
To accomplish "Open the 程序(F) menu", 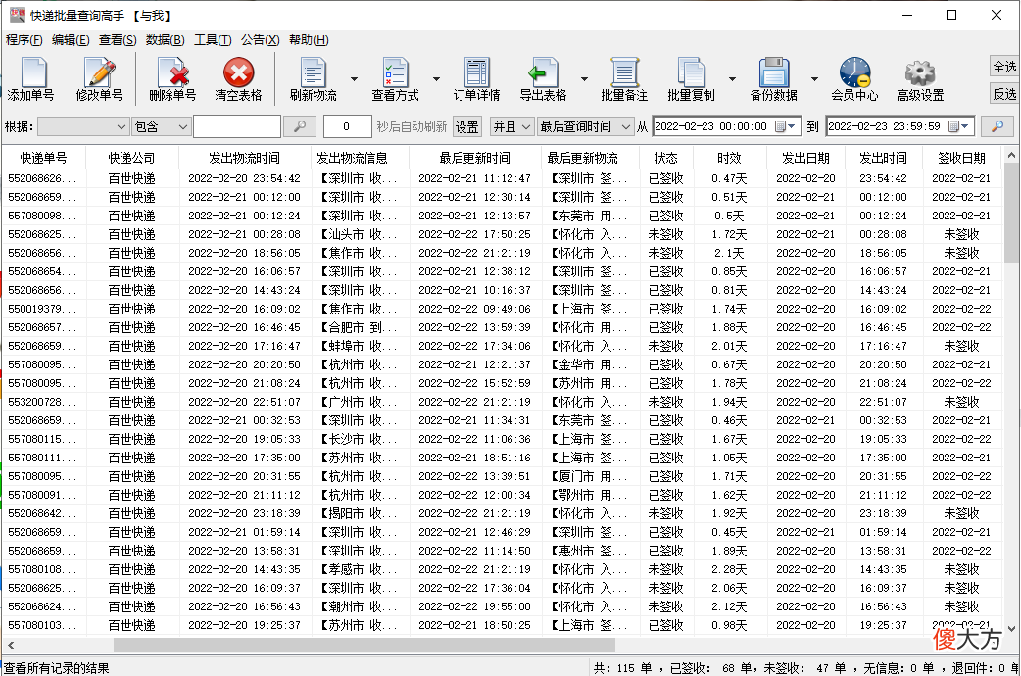I will 24,40.
